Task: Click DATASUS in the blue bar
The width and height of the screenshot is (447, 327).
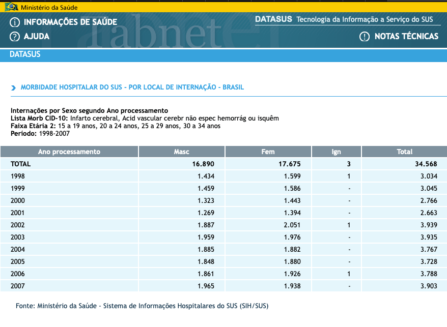Action: point(25,54)
